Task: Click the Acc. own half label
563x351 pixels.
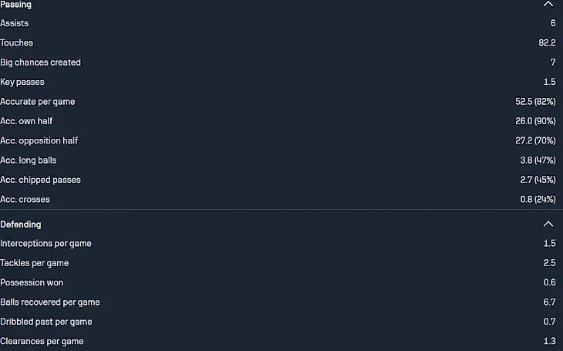Action: coord(26,121)
